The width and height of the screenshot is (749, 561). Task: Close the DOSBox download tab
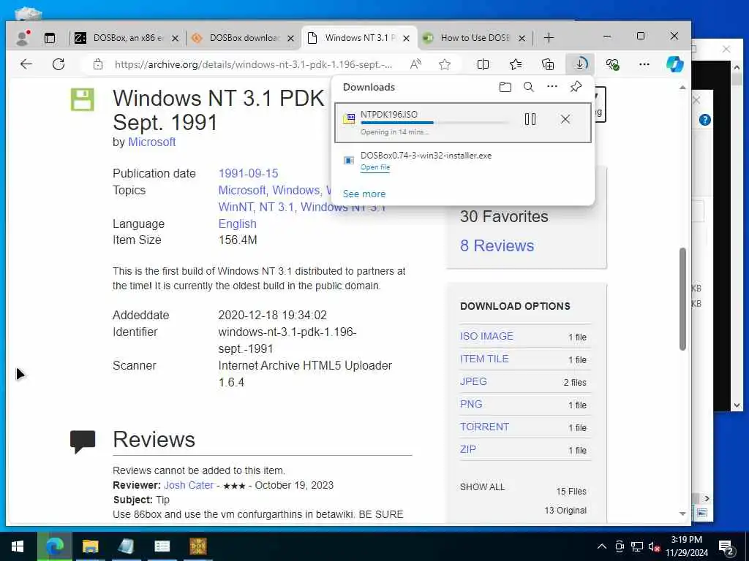click(x=290, y=38)
